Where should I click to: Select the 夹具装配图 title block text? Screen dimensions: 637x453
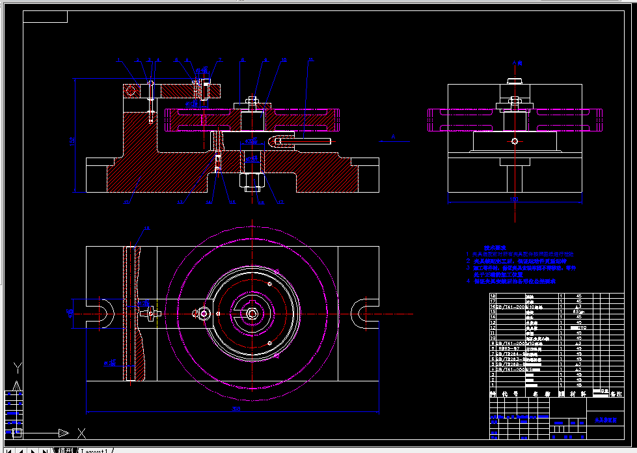606,420
